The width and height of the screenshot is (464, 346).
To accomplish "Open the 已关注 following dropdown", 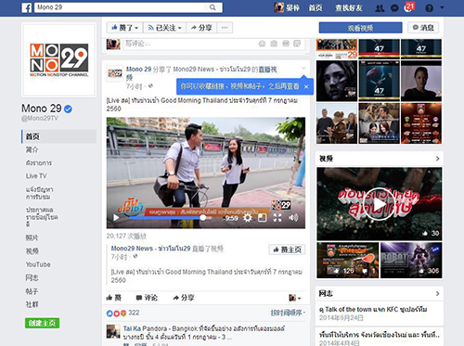I will (165, 28).
